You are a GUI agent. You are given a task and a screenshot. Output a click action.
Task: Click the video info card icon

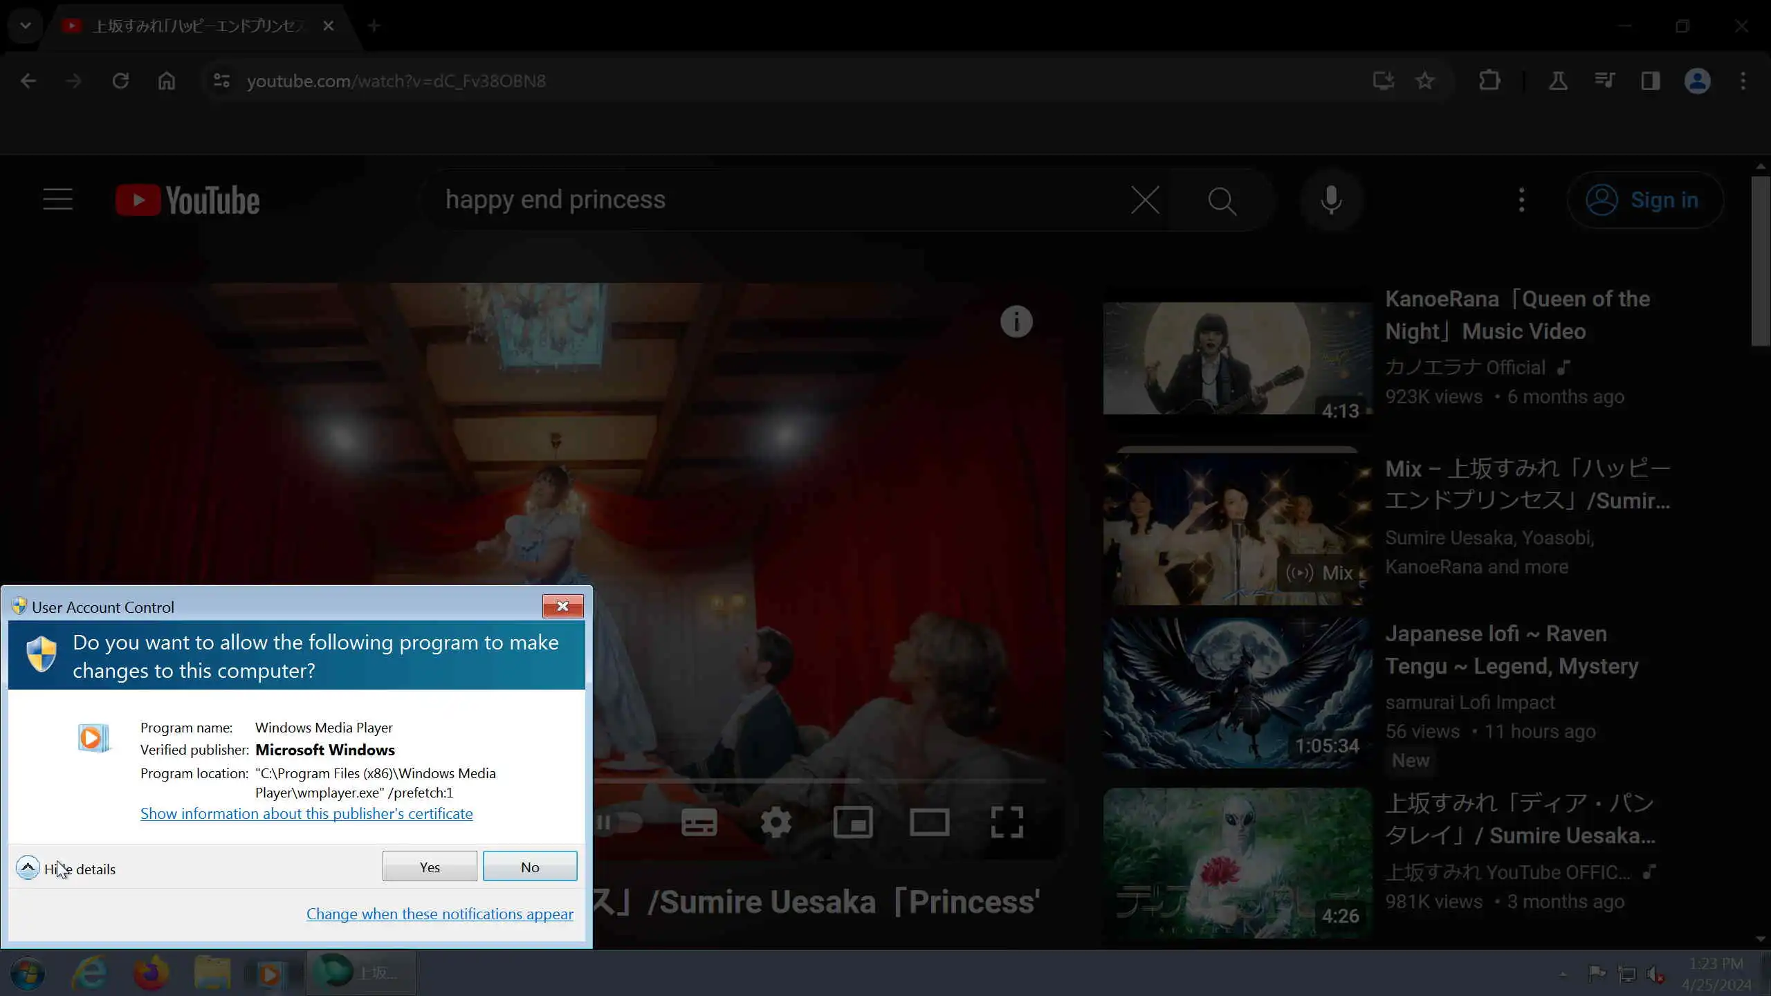pos(1016,322)
